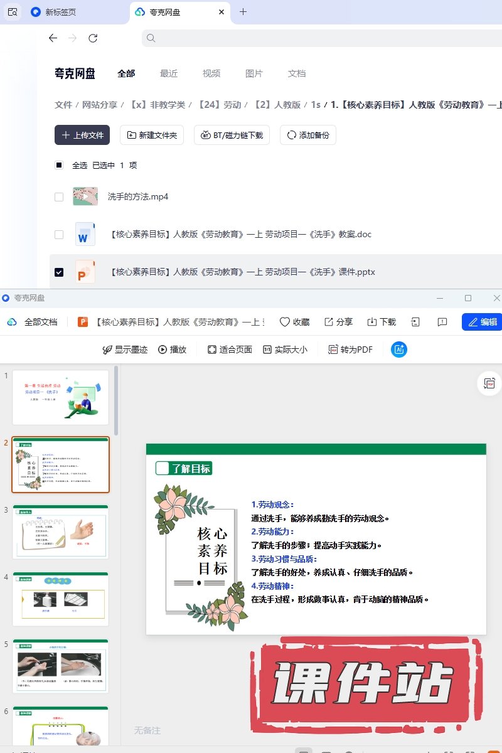The image size is (502, 753).
Task: Open the 文档 category tab
Action: 297,73
